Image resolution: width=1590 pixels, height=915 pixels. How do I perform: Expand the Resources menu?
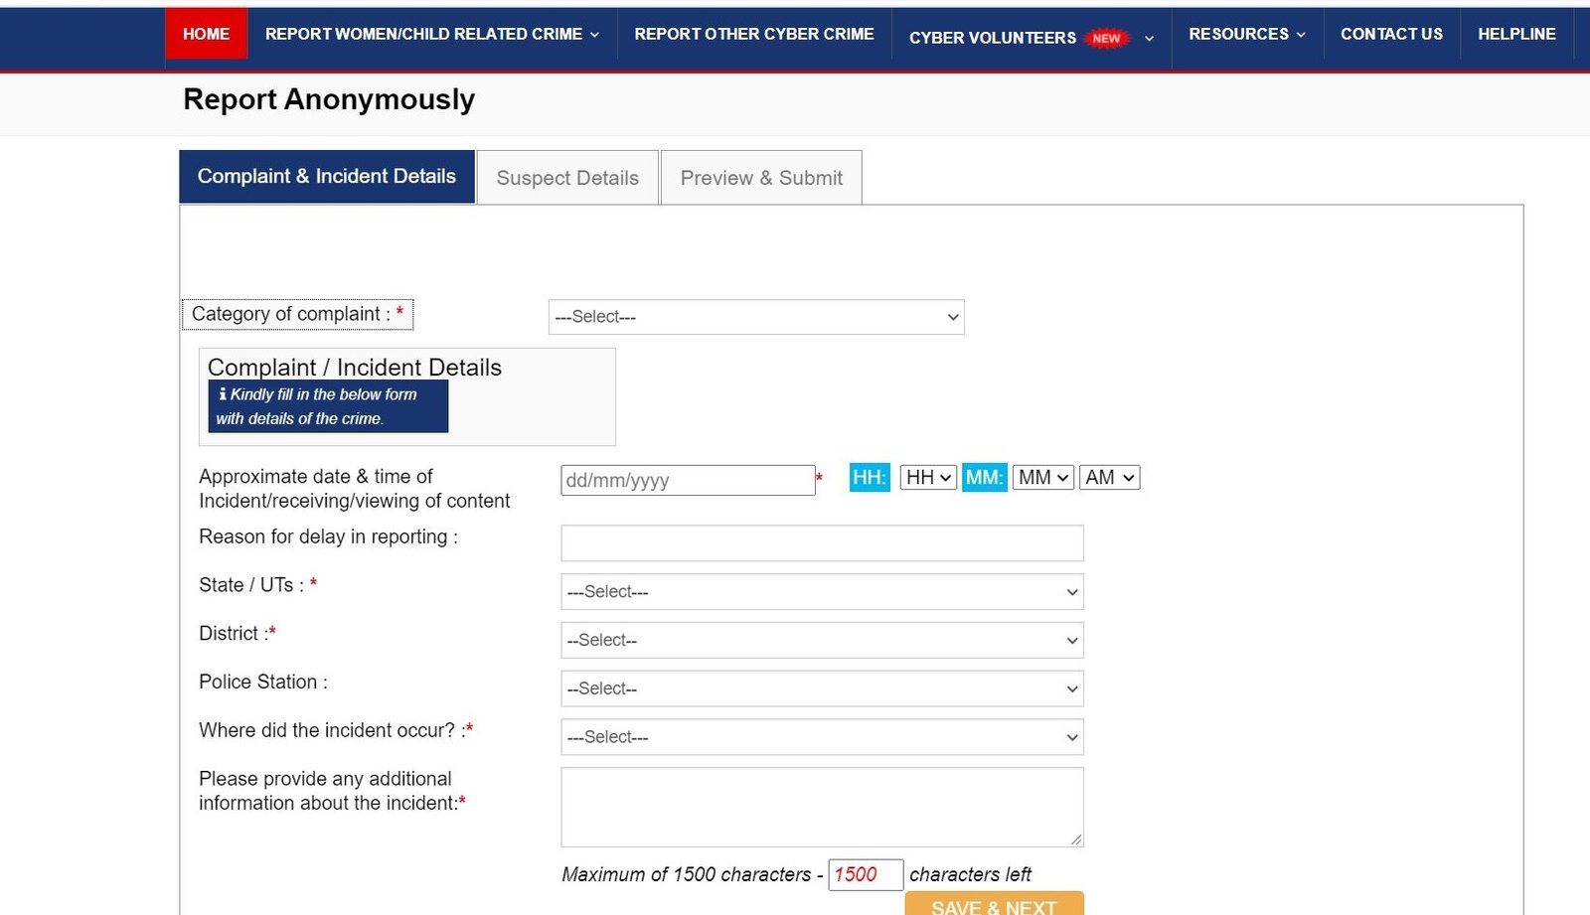pos(1246,34)
